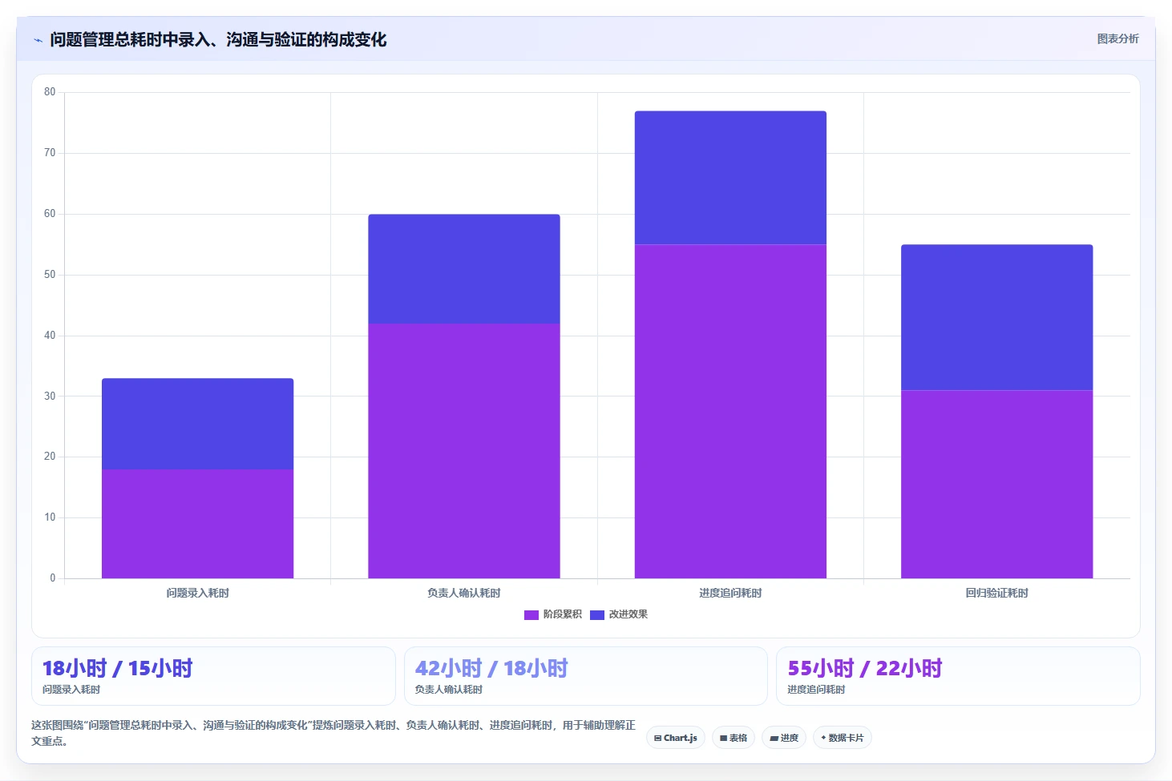Image resolution: width=1172 pixels, height=781 pixels.
Task: Click the 负责人确认耗时 x-axis label
Action: [x=464, y=593]
